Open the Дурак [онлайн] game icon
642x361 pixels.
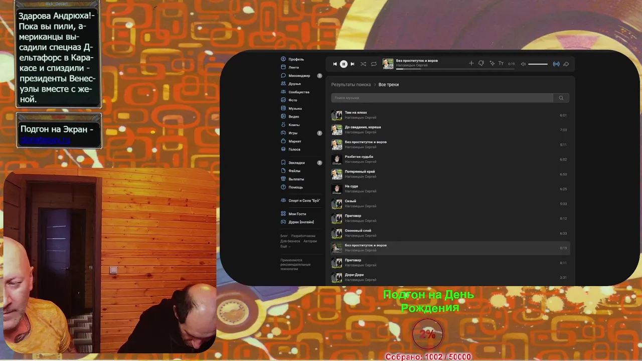tap(283, 222)
